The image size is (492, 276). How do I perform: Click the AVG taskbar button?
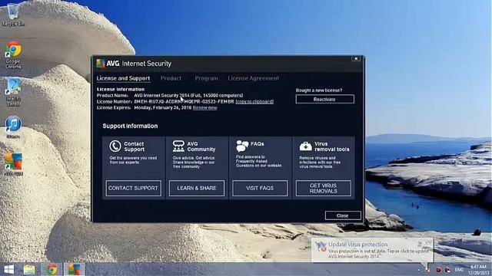75,269
